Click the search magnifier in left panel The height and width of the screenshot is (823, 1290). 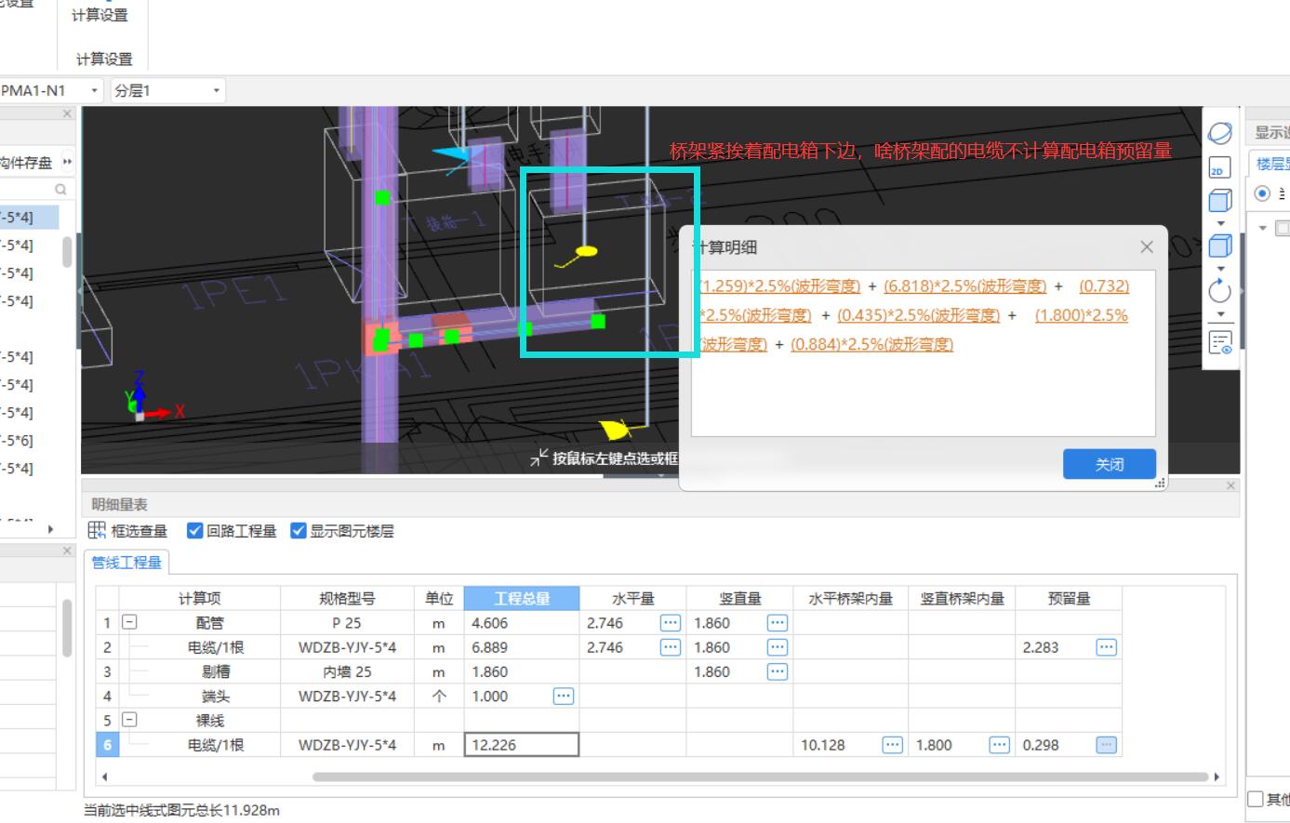pyautogui.click(x=60, y=189)
